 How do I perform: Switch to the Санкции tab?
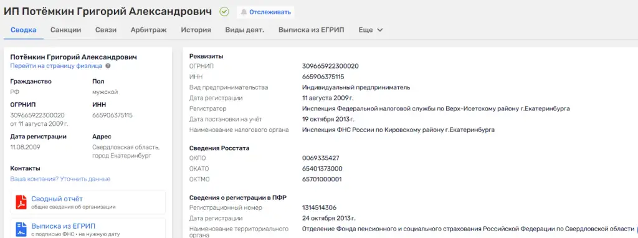(x=66, y=30)
